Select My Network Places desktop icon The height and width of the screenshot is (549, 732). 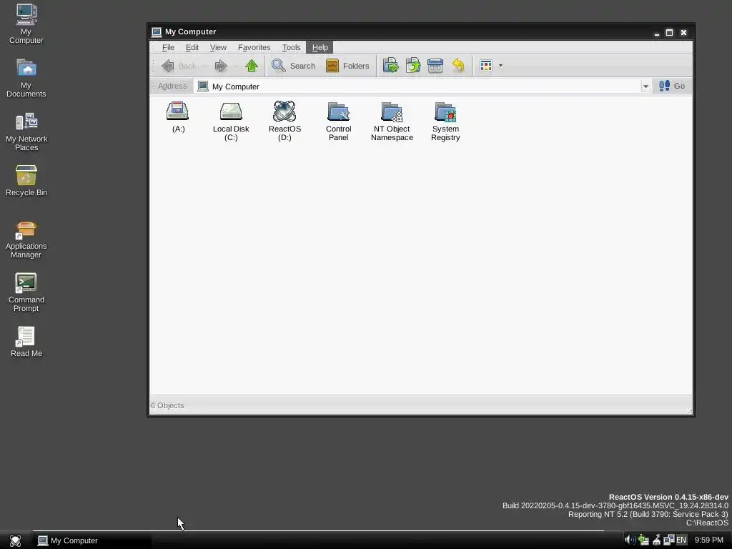point(26,132)
